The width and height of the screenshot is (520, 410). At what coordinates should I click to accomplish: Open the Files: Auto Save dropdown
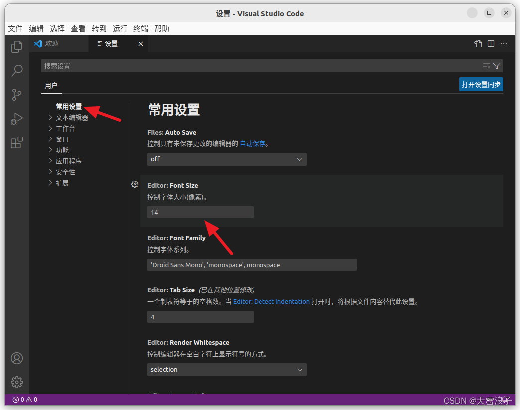227,159
